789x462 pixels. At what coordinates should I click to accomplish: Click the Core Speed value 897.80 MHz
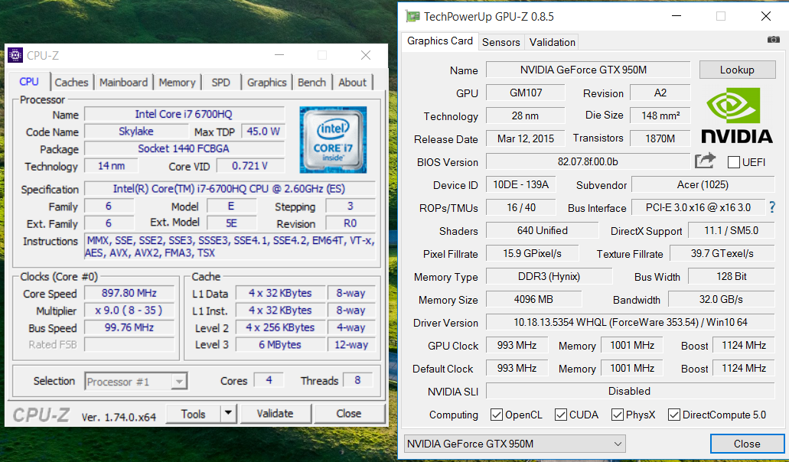point(129,293)
